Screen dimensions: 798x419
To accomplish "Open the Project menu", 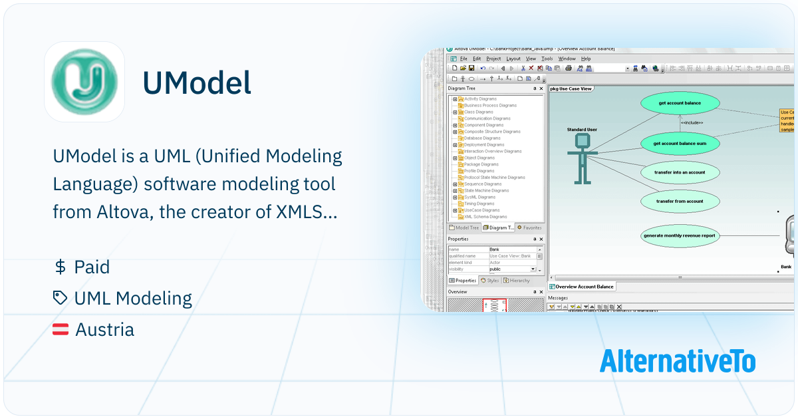I will pyautogui.click(x=493, y=59).
